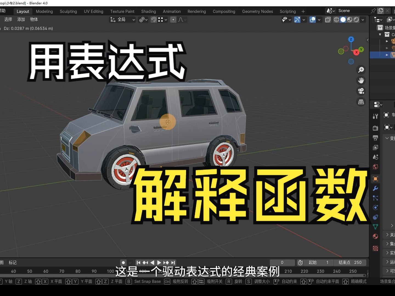This screenshot has height=296, width=395.
Task: Toggle viewport overlays button
Action: 312,19
